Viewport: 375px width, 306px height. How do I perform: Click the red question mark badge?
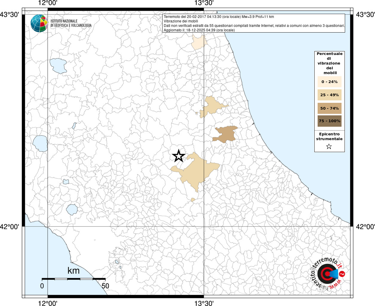tap(342, 274)
